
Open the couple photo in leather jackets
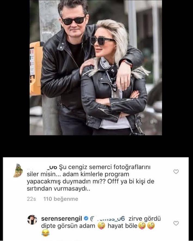[x=96, y=68]
